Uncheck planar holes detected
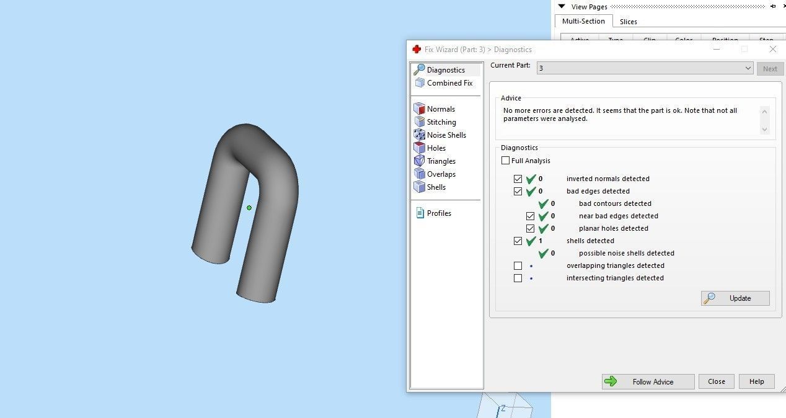The width and height of the screenshot is (786, 418). 531,228
